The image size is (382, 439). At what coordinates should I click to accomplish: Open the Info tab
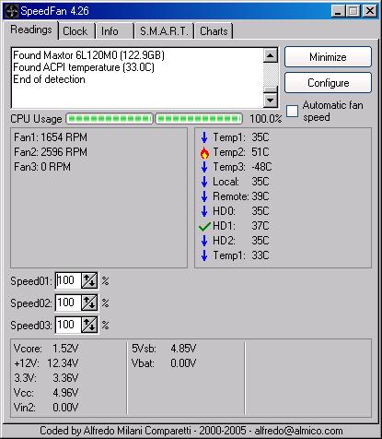tap(114, 31)
